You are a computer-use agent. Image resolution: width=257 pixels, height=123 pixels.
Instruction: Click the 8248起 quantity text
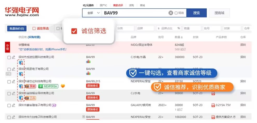tap(179, 45)
